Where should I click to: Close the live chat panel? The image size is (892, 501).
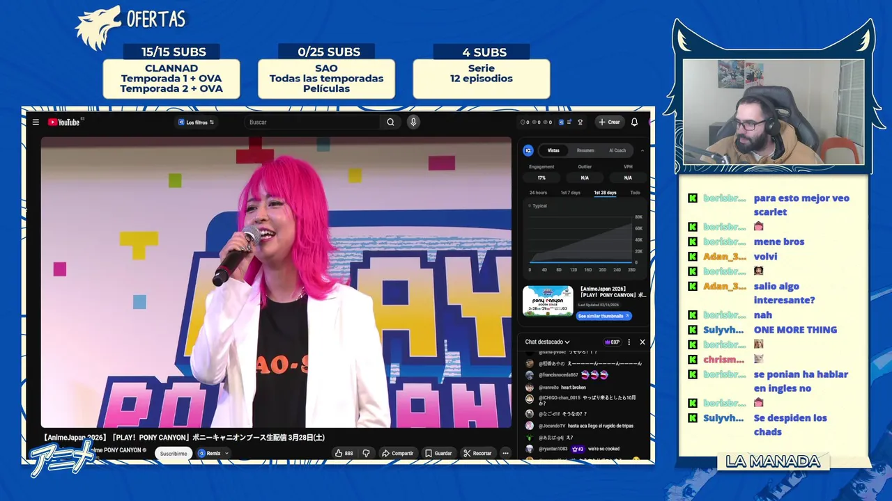coord(643,342)
